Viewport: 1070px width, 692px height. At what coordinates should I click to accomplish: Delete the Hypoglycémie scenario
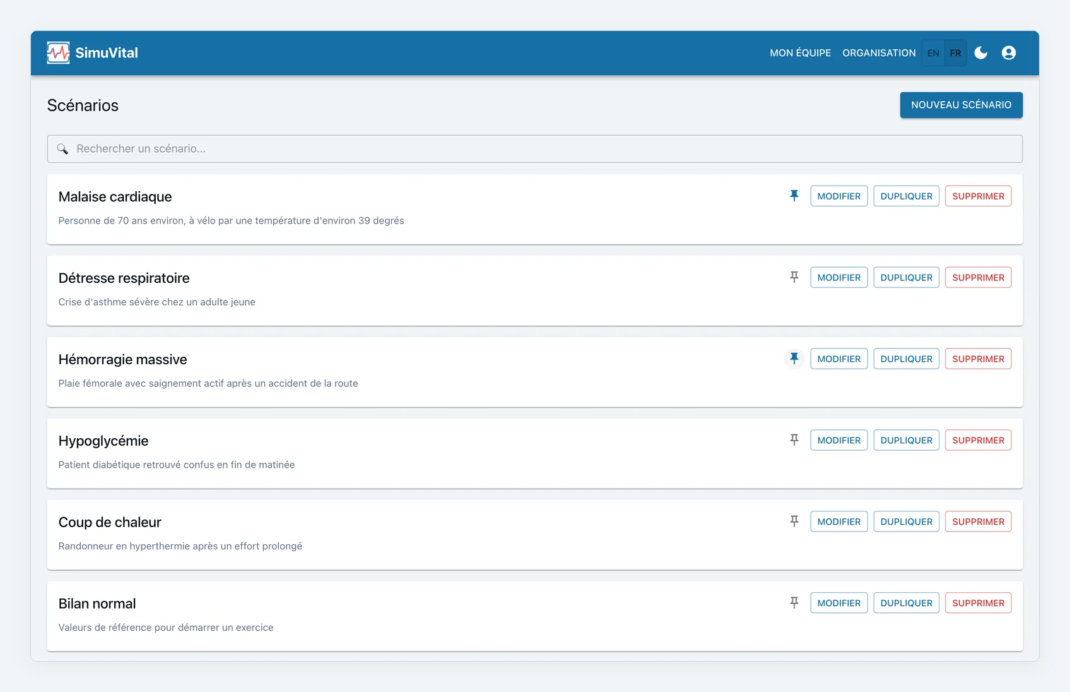click(x=978, y=441)
